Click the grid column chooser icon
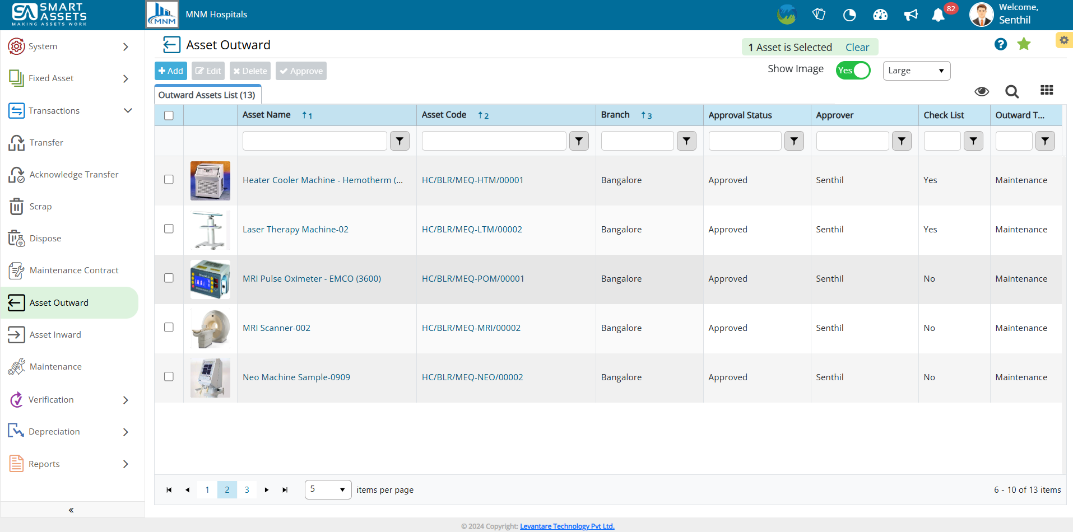 tap(1046, 90)
